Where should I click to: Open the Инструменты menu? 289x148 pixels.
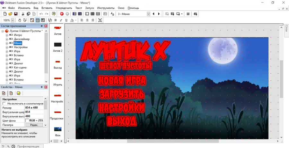pos(106,8)
